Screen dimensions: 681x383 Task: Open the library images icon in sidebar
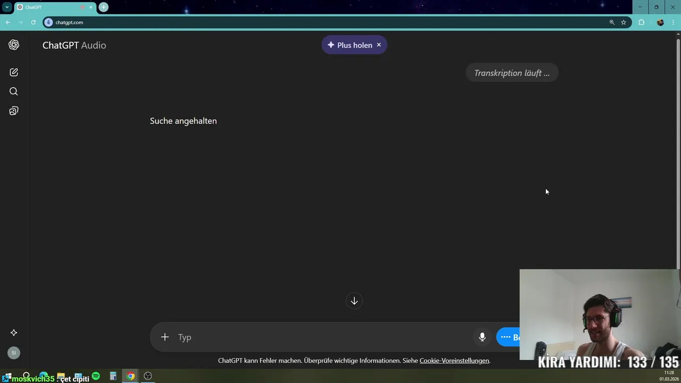pos(14,111)
